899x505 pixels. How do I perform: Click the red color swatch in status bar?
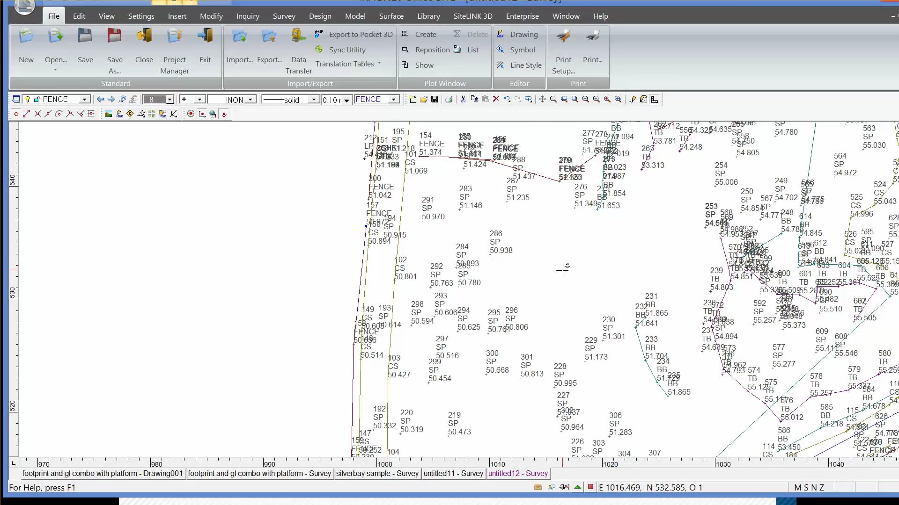590,487
